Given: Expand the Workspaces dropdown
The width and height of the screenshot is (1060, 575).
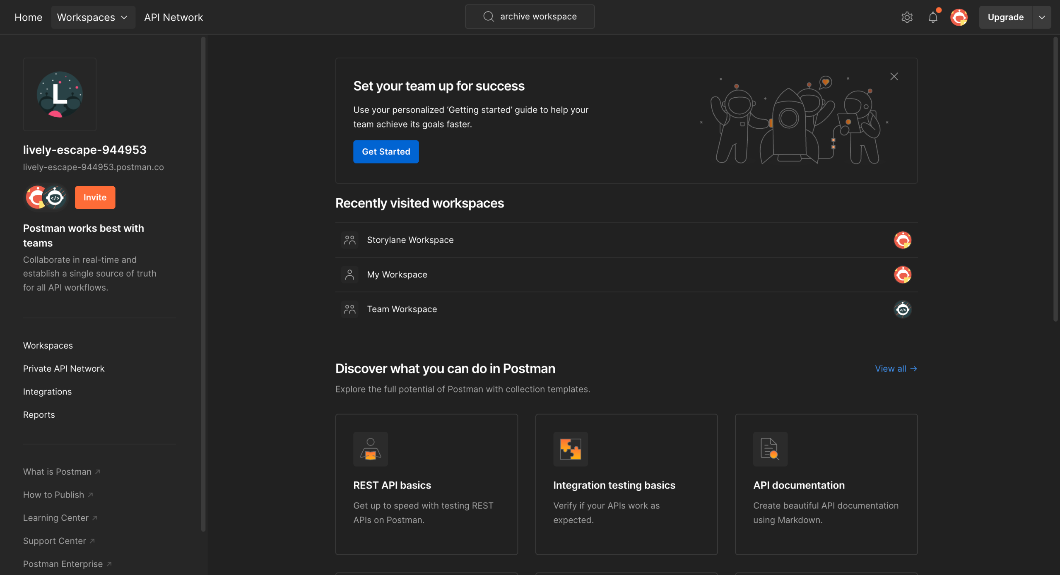Looking at the screenshot, I should coord(93,17).
